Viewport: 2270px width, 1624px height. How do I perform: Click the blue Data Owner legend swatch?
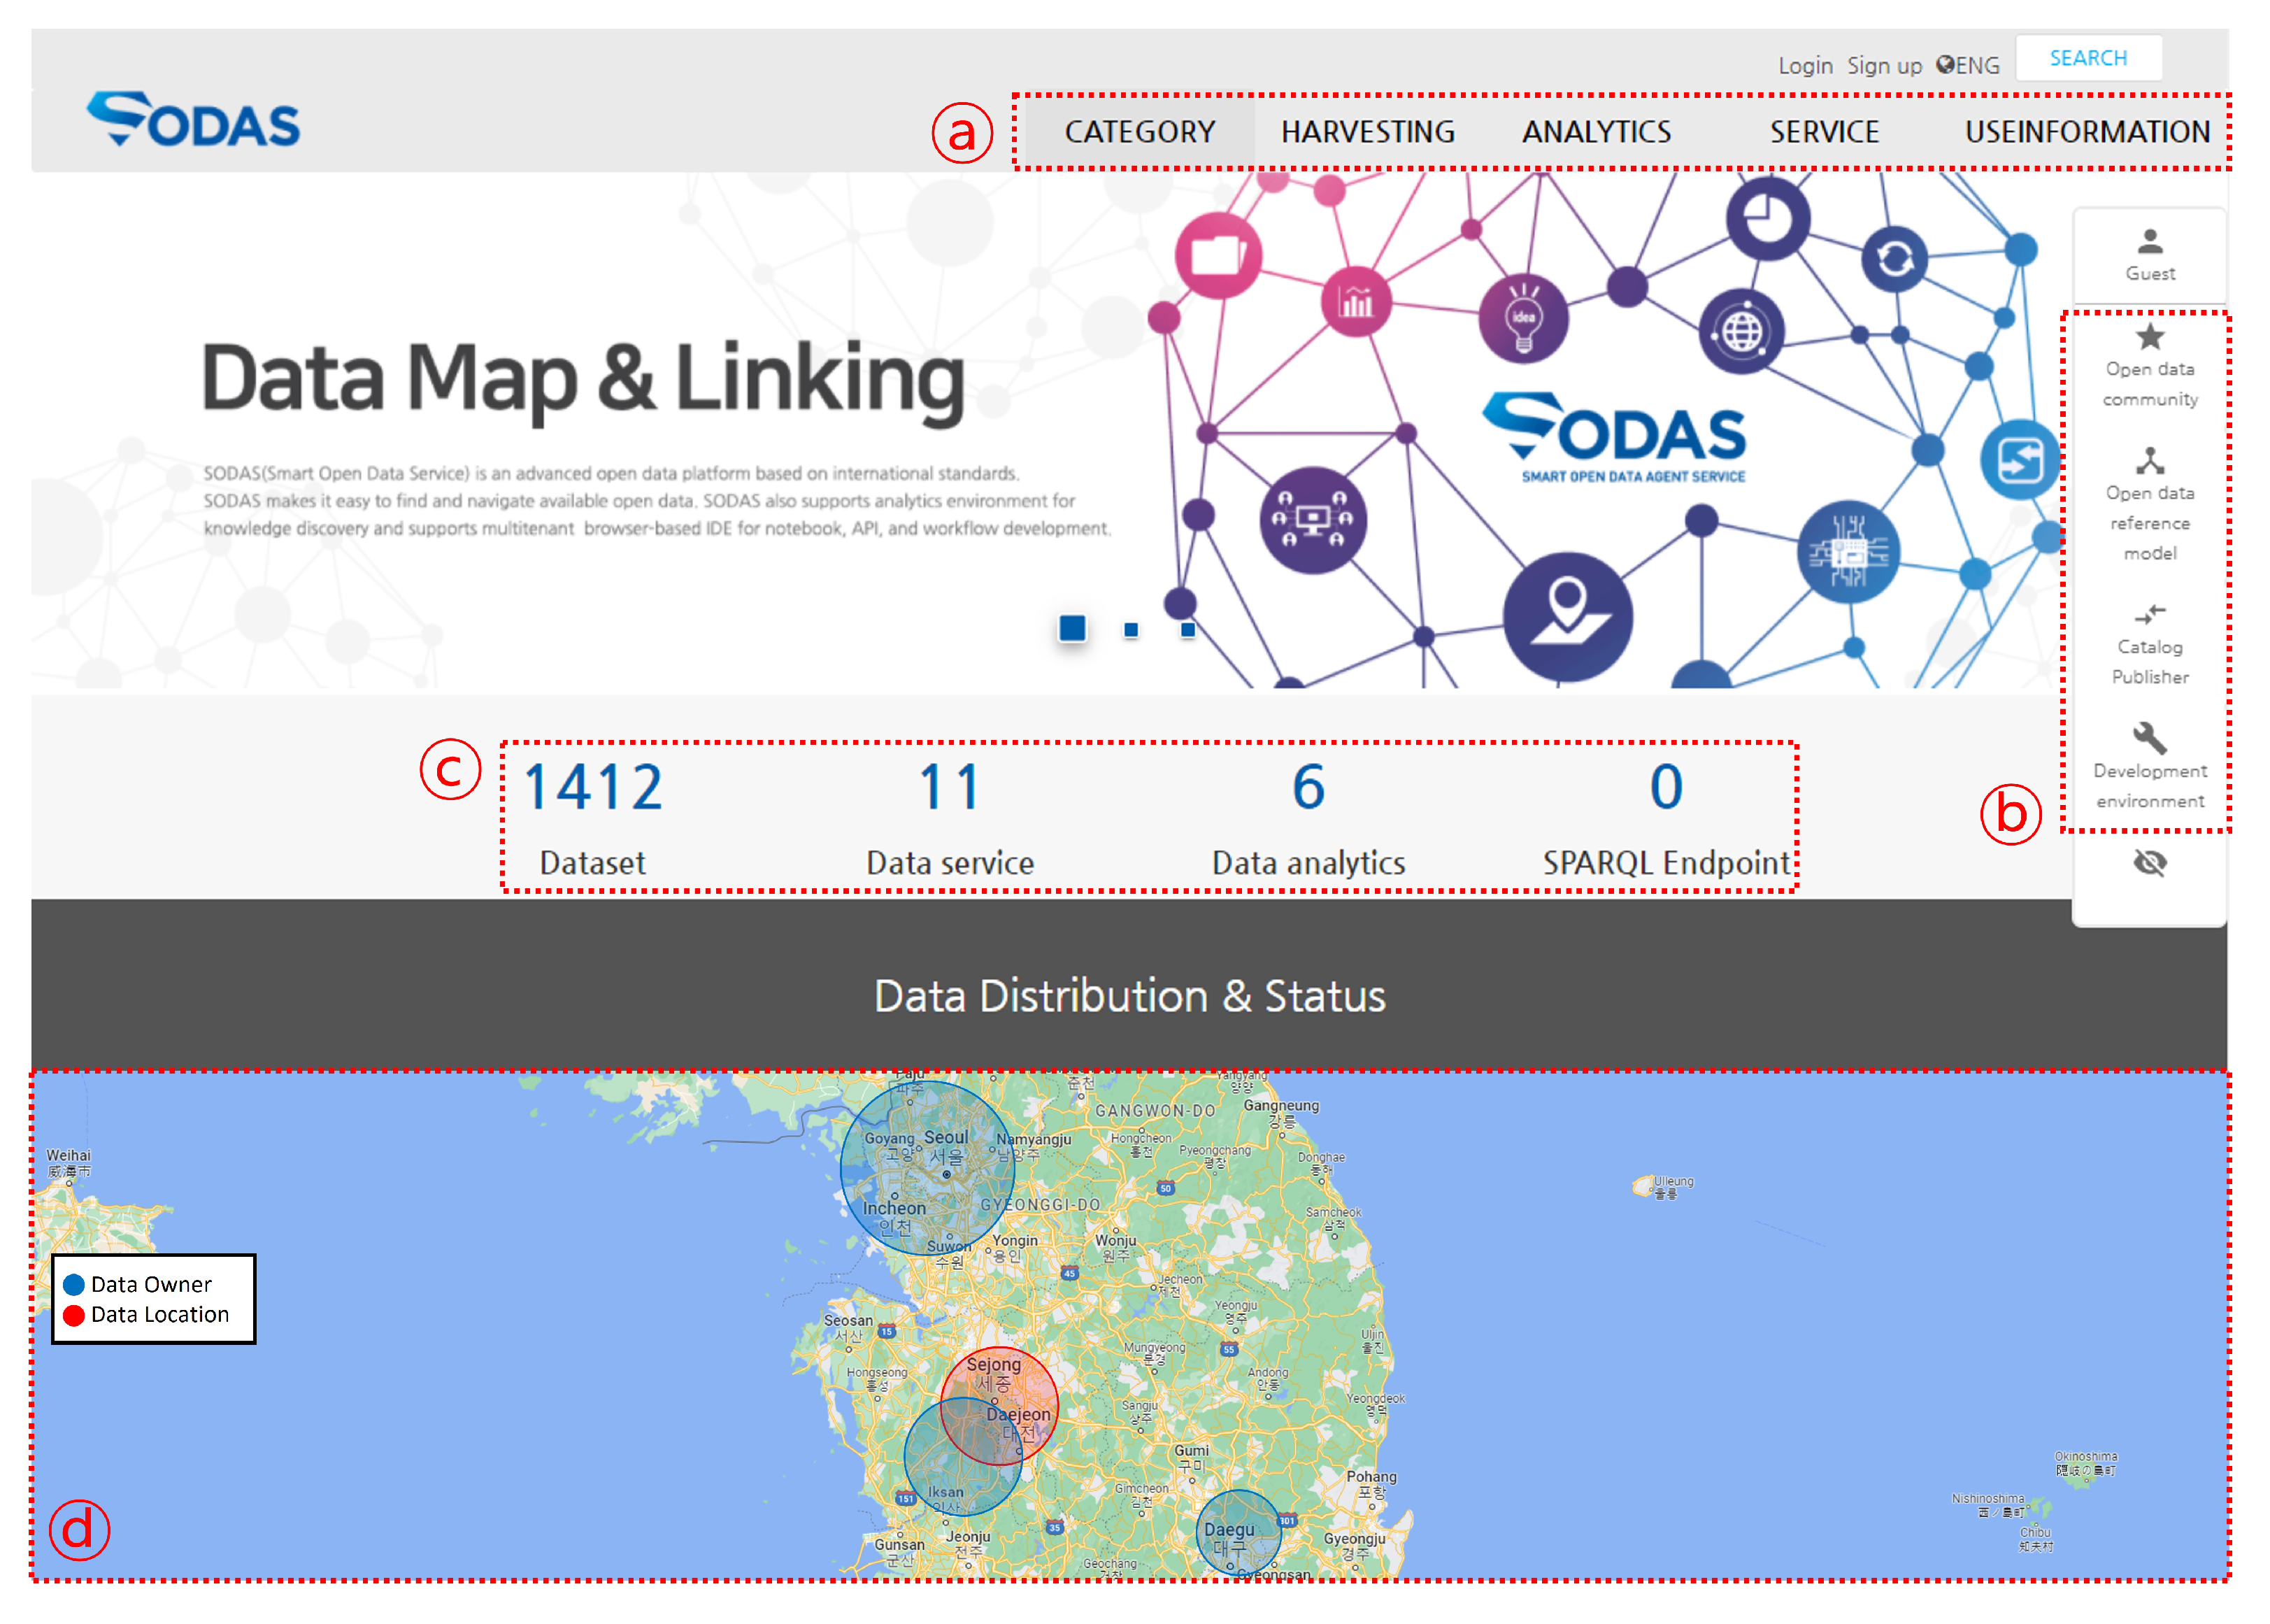(x=74, y=1285)
